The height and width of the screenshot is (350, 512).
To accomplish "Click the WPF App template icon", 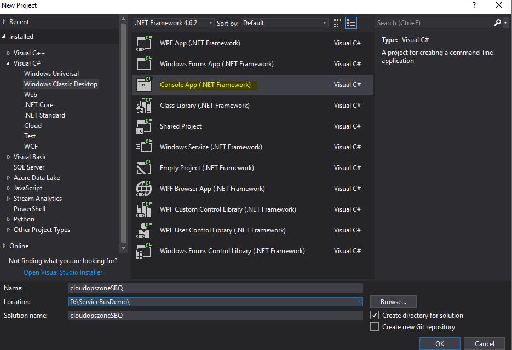I will pyautogui.click(x=143, y=43).
